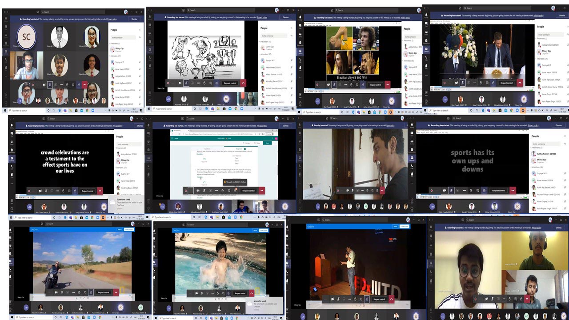Viewport: 569px width, 320px height.
Task: Unmute microphone in funeral podium meeting toolbar
Action: (x=462, y=83)
